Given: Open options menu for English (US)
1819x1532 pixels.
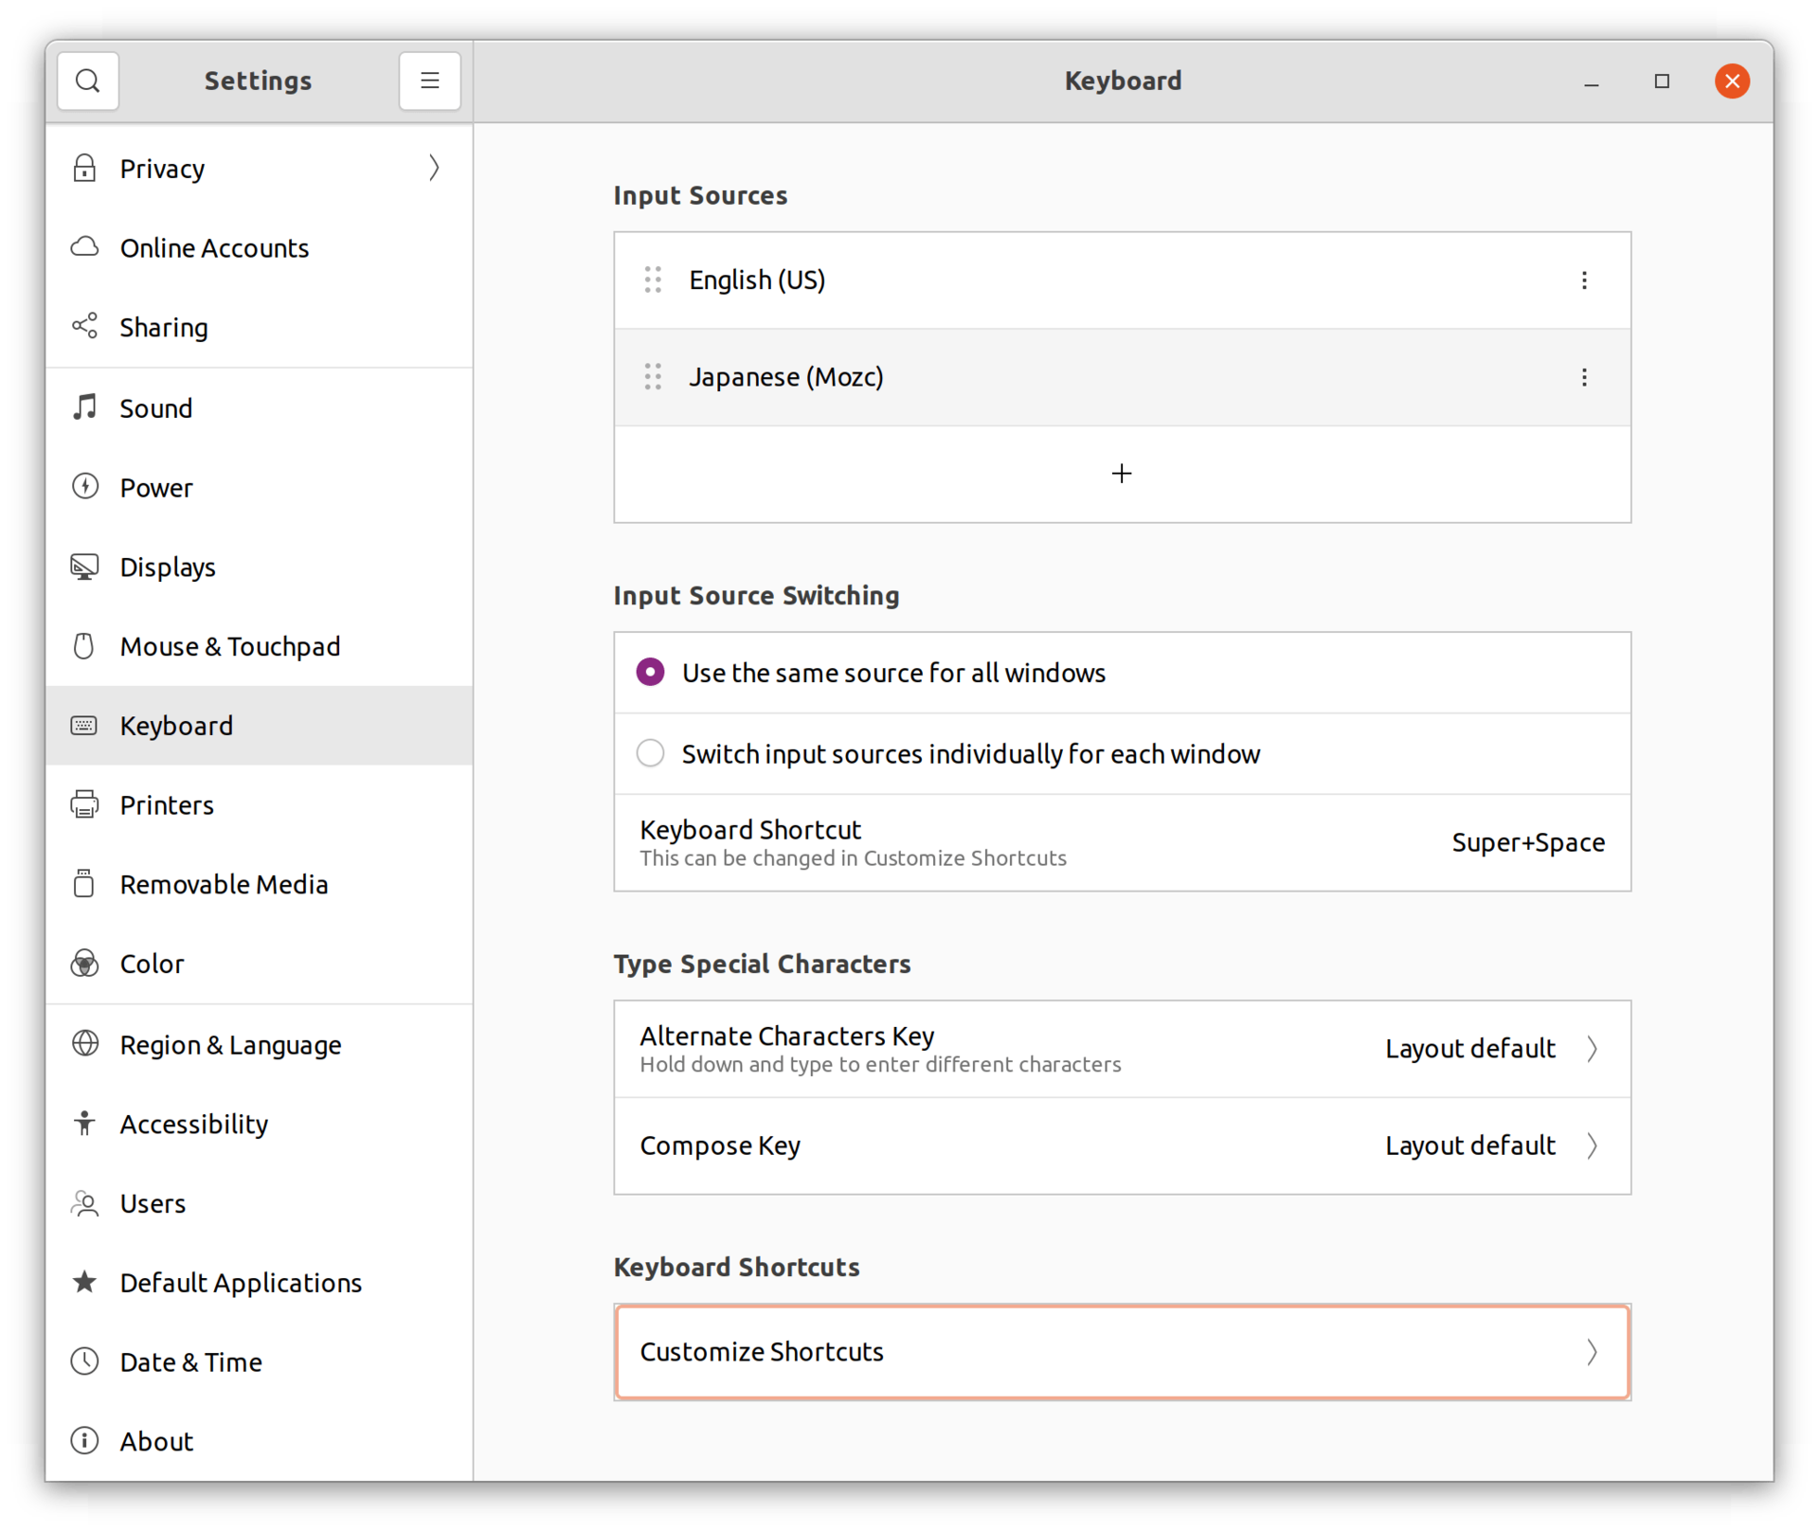Looking at the screenshot, I should point(1583,280).
